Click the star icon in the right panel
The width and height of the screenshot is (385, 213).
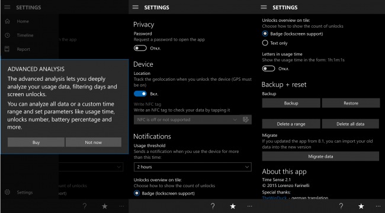(x=361, y=207)
